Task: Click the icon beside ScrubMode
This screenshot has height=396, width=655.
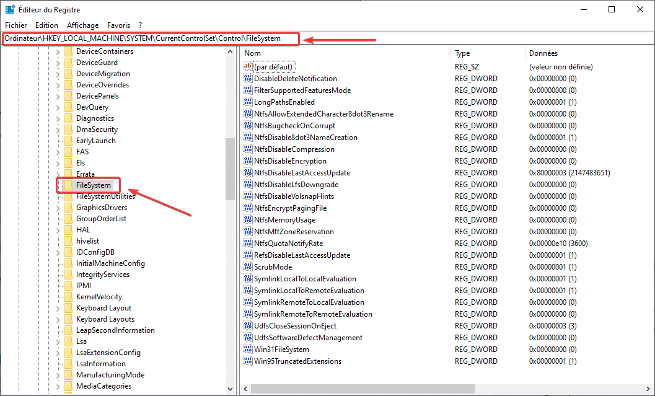Action: point(248,267)
